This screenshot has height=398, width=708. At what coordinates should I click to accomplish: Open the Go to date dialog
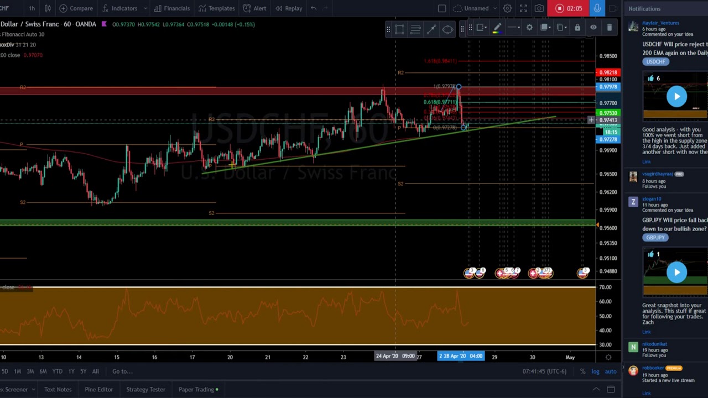click(122, 371)
